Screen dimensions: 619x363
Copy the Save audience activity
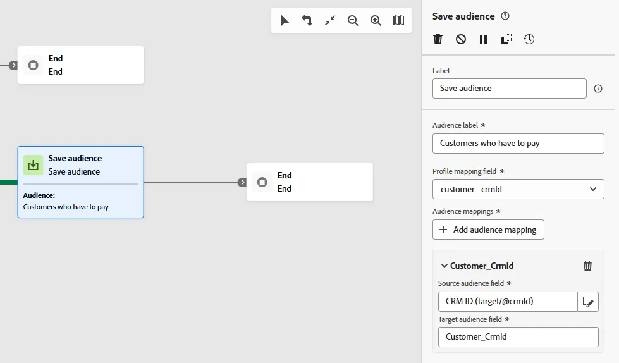click(x=506, y=39)
